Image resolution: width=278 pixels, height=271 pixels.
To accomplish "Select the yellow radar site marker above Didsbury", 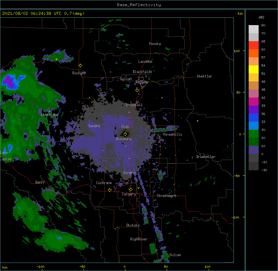I will coord(125,134).
